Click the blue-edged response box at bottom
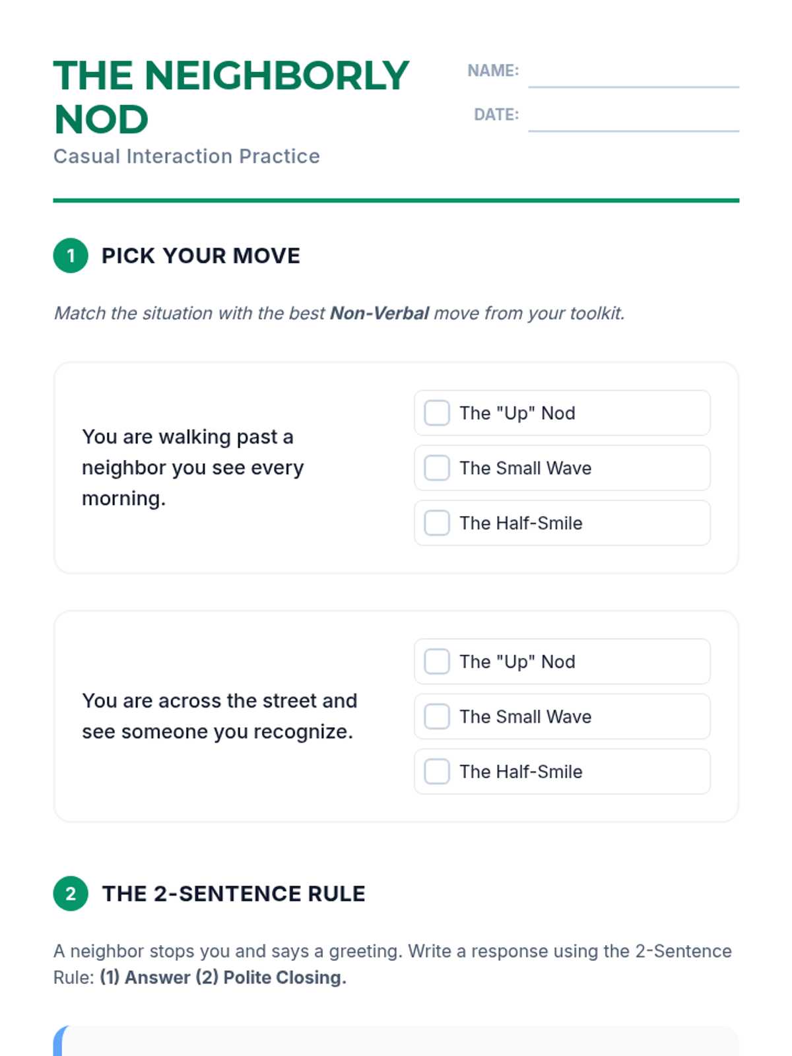Screen dimensions: 792x1056 click(x=396, y=1041)
